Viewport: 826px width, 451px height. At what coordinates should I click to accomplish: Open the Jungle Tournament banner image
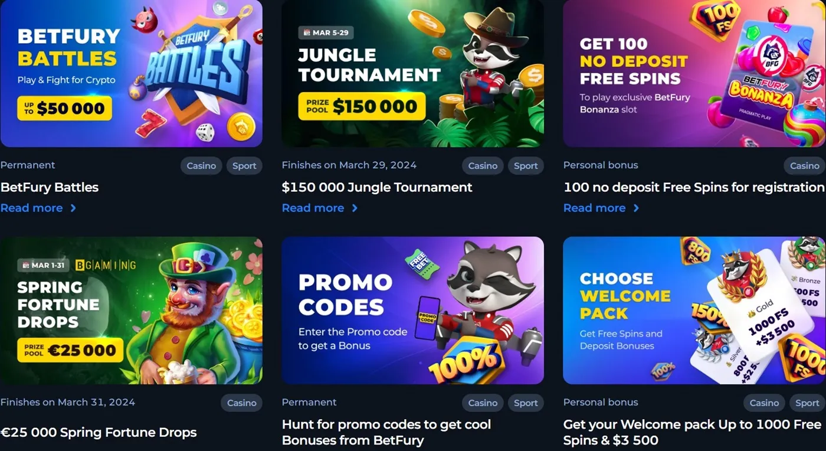tap(412, 73)
